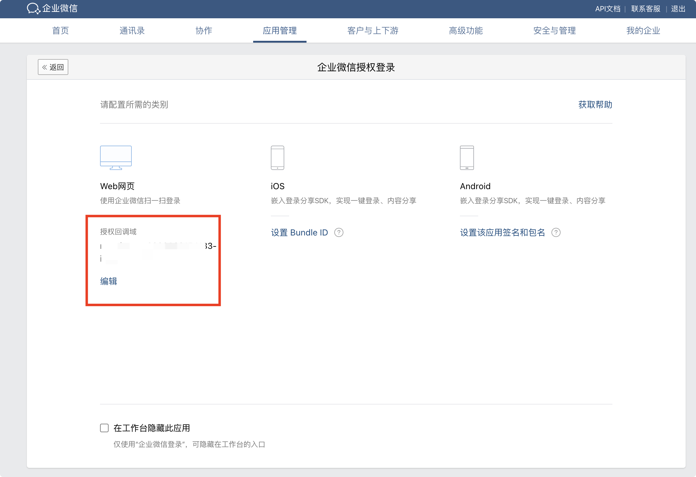Open 高级功能 tab
Screen dimensions: 696x477
(466, 30)
